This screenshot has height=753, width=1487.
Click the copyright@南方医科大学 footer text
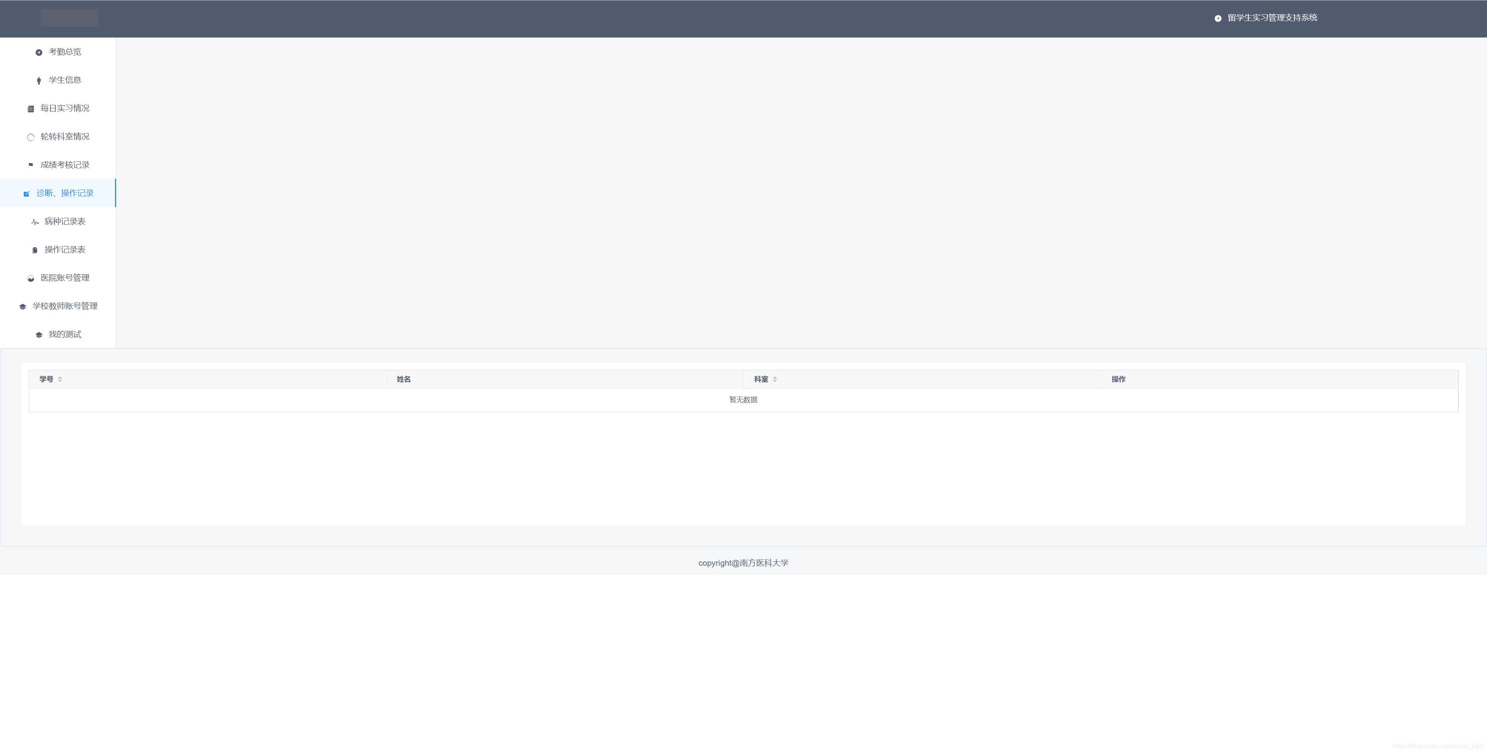[743, 563]
